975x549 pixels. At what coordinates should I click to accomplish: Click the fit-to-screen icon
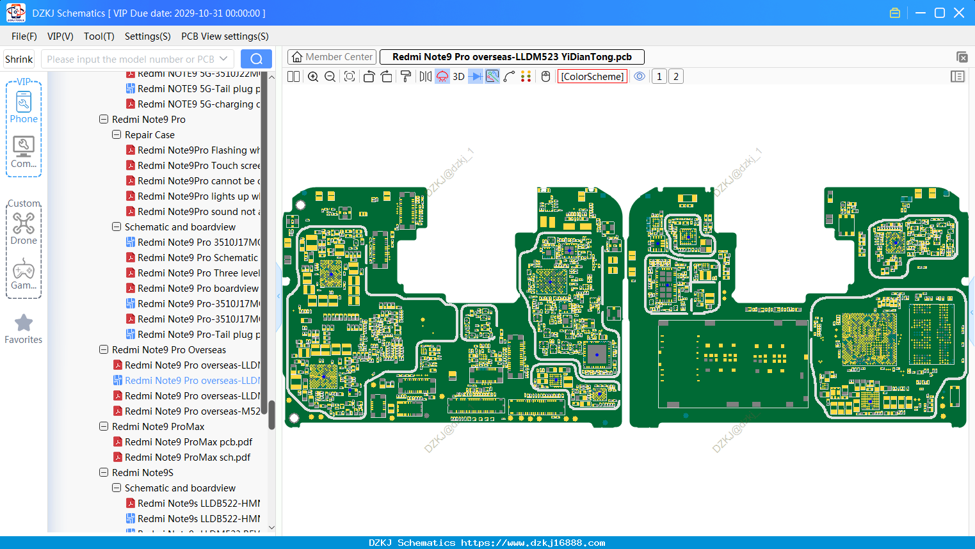[350, 77]
